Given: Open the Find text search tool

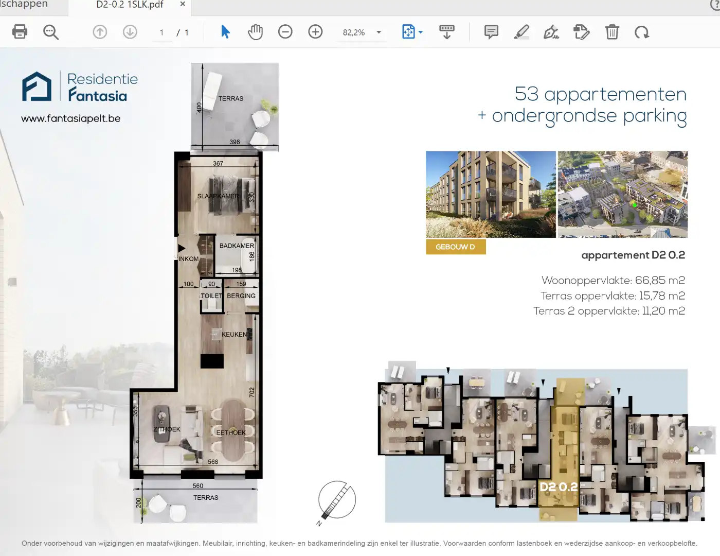Looking at the screenshot, I should pyautogui.click(x=50, y=32).
